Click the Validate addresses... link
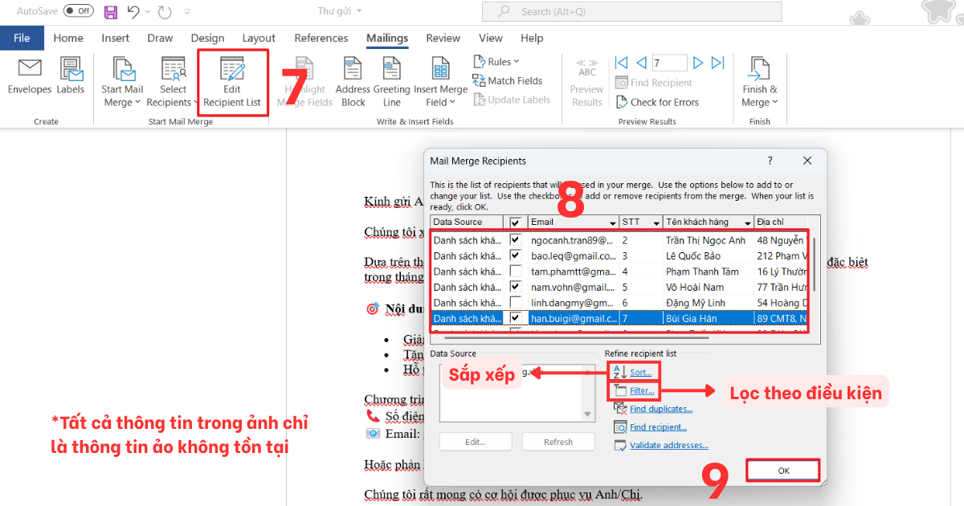 (x=669, y=446)
